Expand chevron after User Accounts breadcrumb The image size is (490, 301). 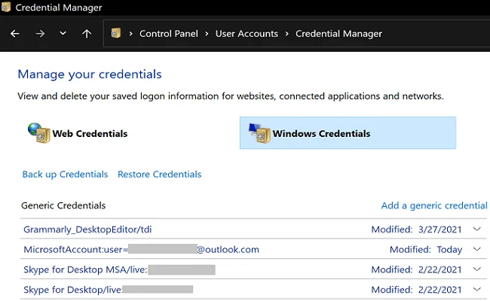(x=287, y=33)
